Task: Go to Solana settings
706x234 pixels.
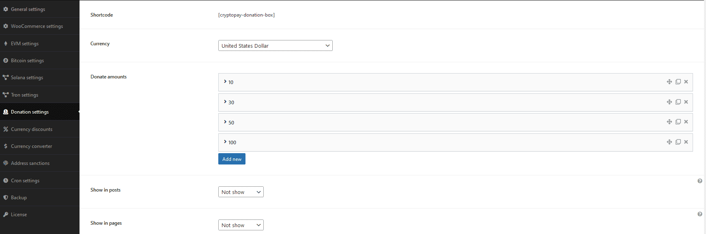Action: point(40,78)
